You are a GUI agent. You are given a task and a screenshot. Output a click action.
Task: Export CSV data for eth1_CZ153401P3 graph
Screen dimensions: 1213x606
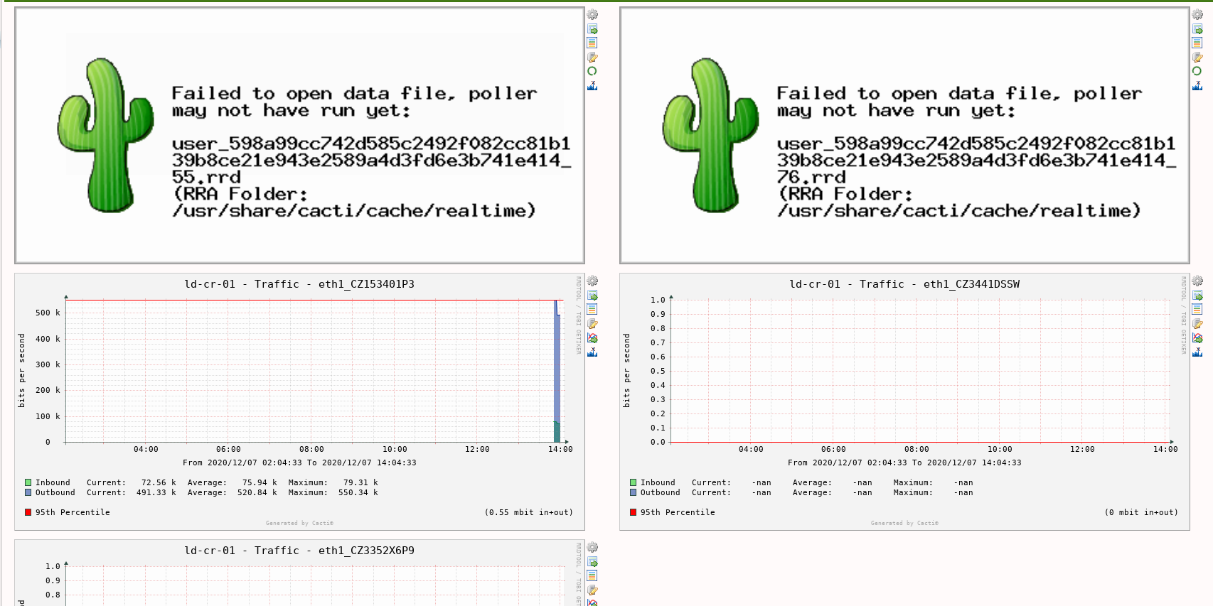592,295
